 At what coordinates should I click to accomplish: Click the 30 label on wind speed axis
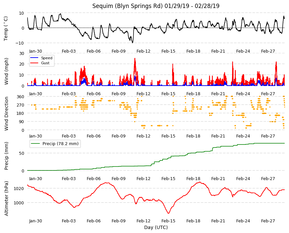coord(22,53)
